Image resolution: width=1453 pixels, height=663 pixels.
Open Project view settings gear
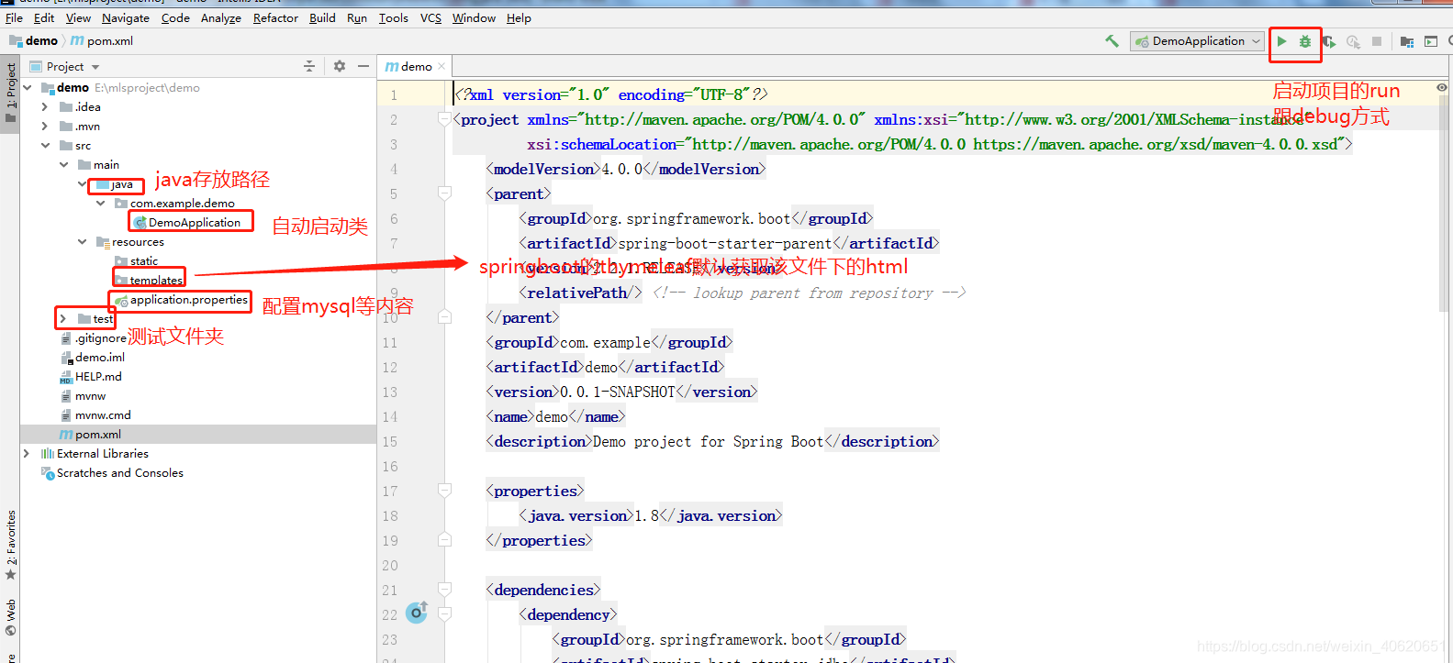click(340, 66)
